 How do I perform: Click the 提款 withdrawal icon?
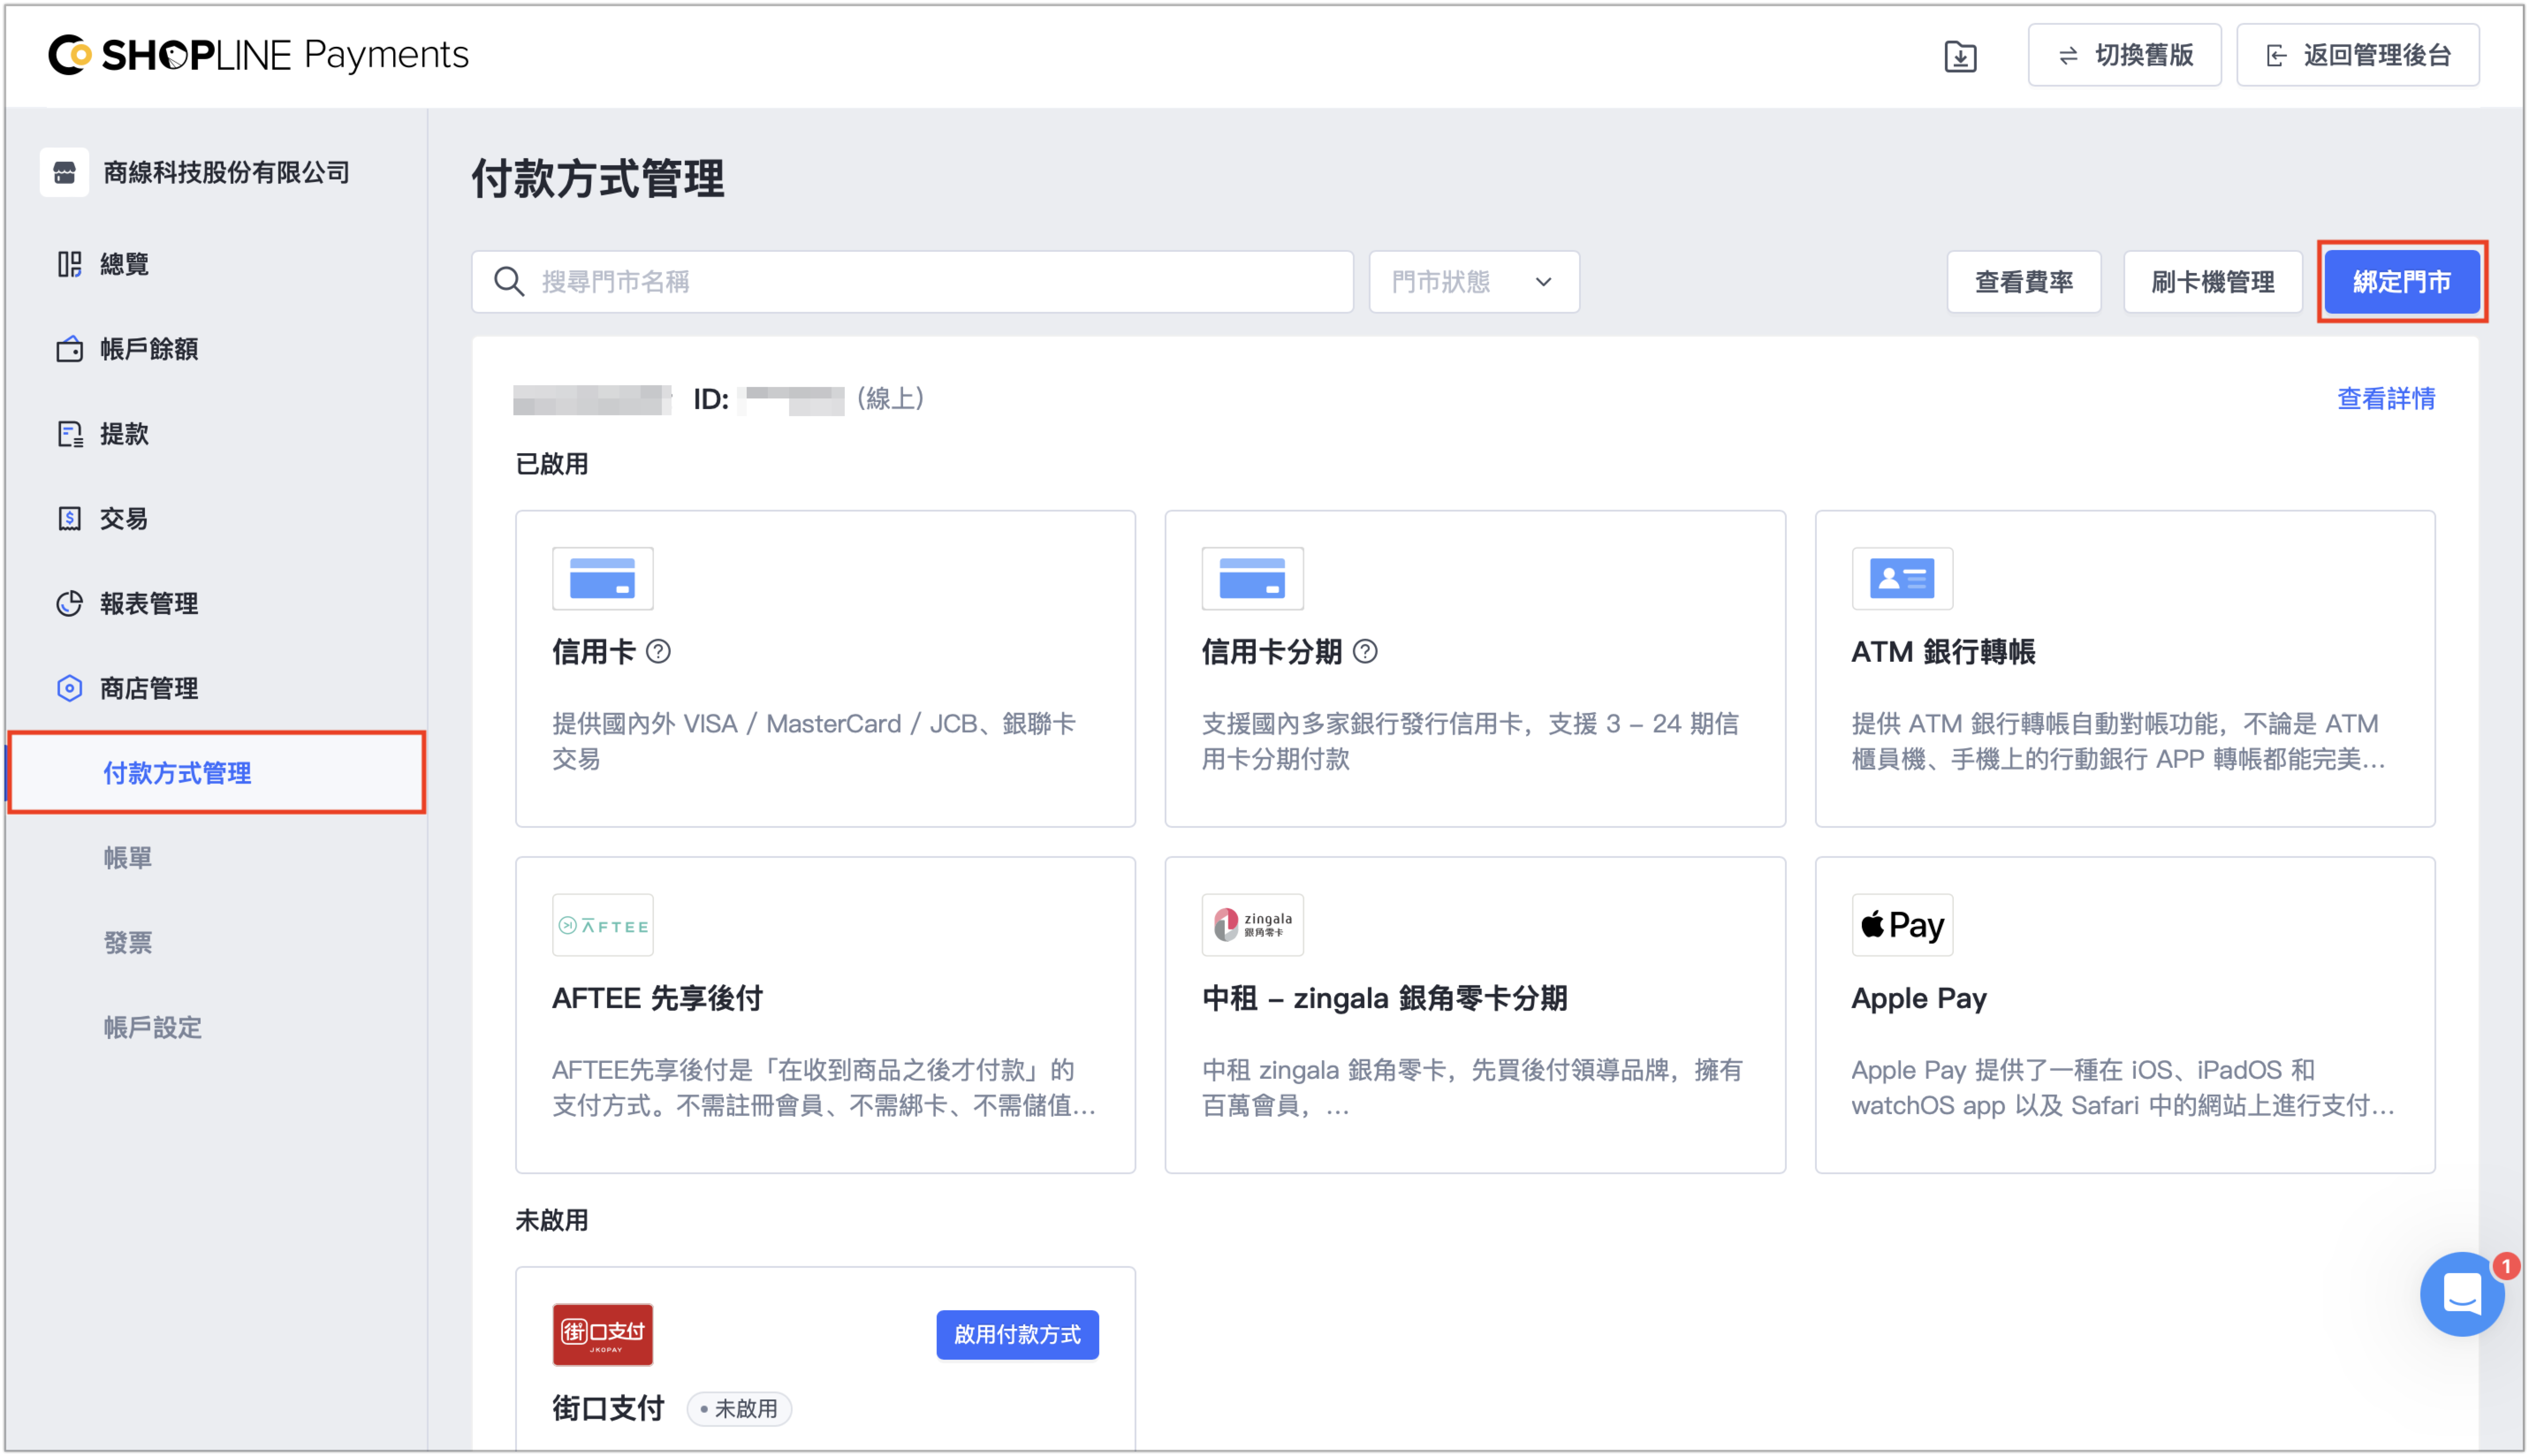point(69,434)
